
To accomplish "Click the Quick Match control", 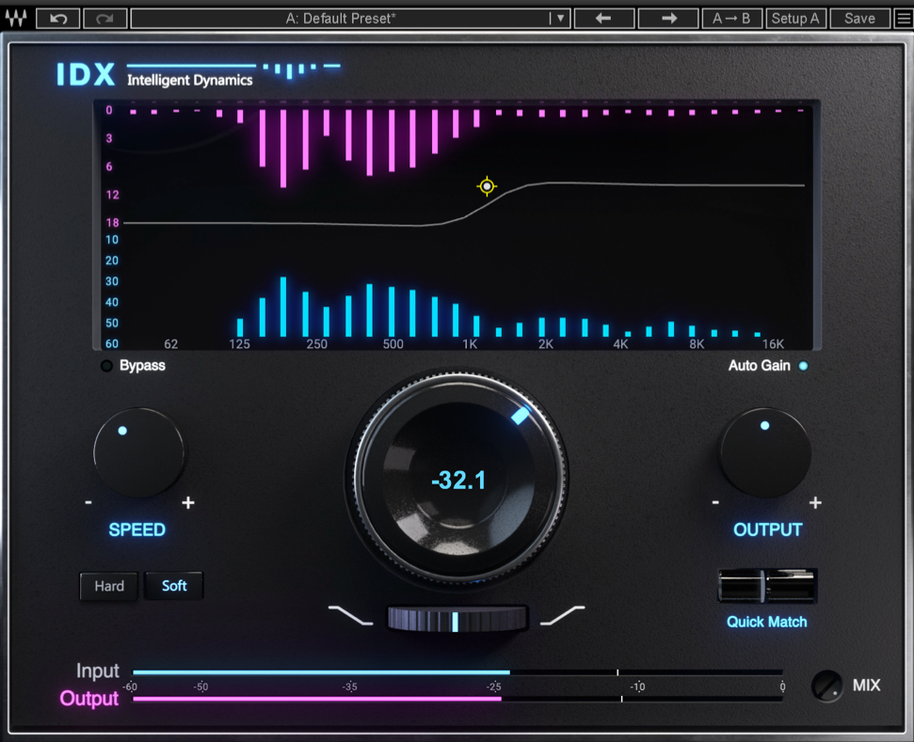I will click(767, 585).
